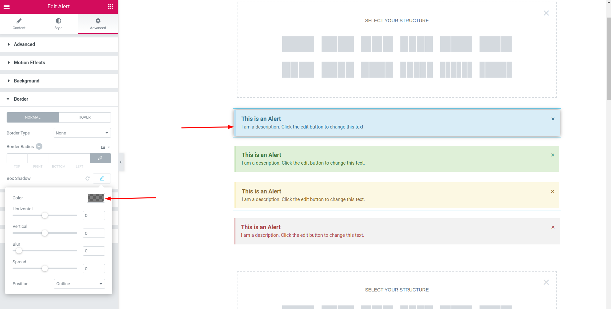
Task: Click the Horizontal value input
Action: (x=94, y=216)
